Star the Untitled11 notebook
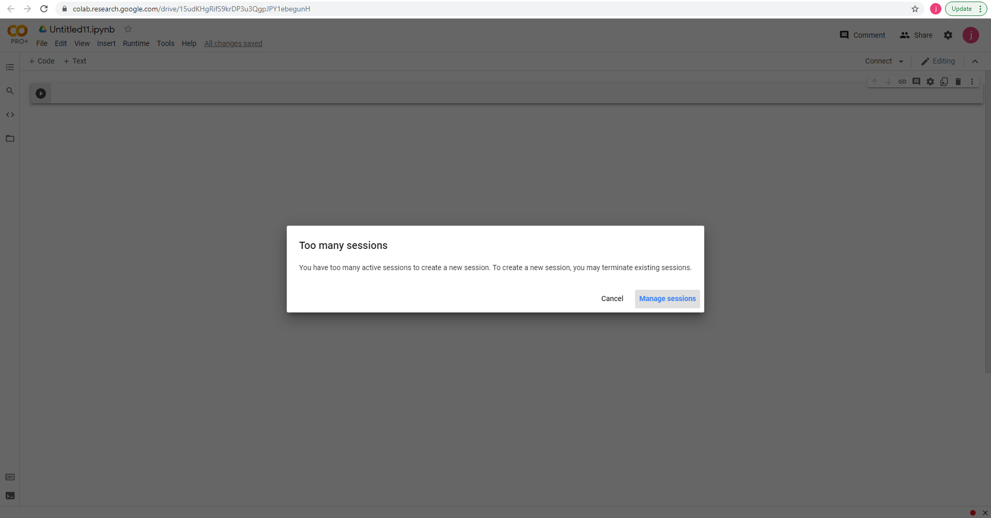Viewport: 991px width, 518px height. 128,29
